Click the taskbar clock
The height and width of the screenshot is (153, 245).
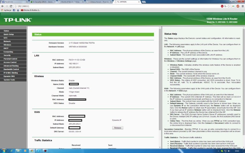point(237,151)
